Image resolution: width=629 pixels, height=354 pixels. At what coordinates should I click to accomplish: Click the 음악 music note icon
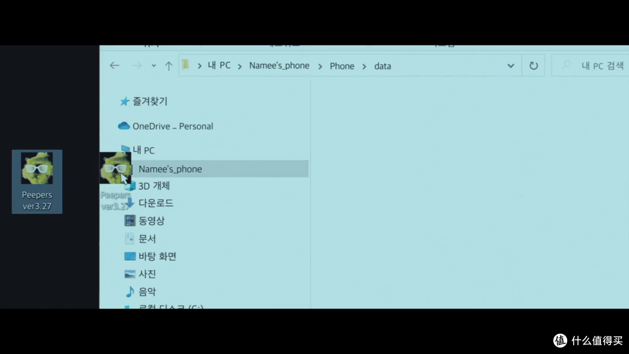point(129,292)
